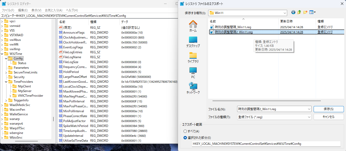Click the Status folder icon under Config
Image resolution: width=346 pixels, height=151 pixels.
click(15, 63)
